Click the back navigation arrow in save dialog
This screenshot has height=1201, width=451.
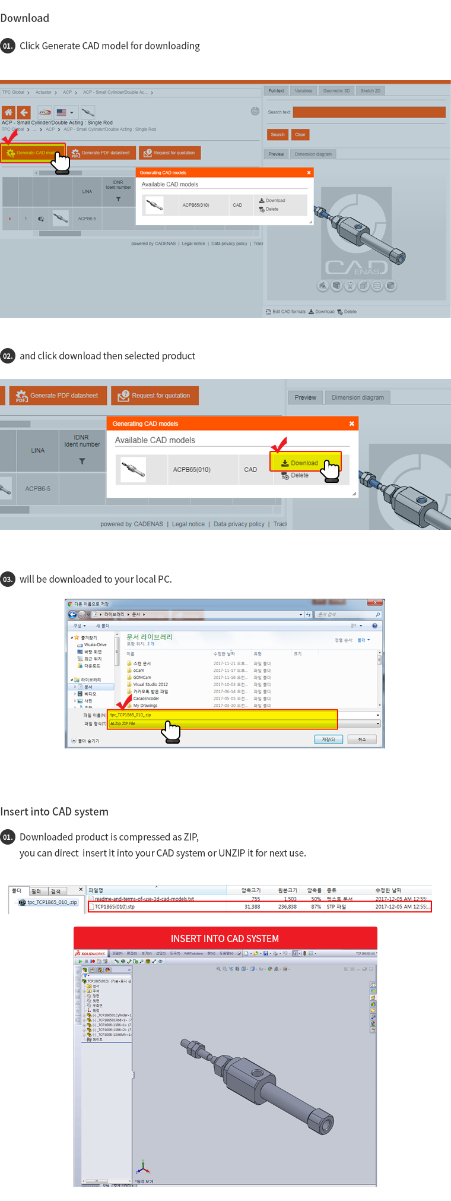72,614
